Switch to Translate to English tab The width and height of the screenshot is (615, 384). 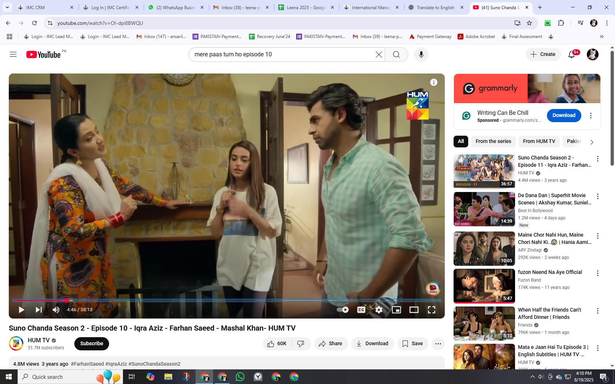coord(436,7)
